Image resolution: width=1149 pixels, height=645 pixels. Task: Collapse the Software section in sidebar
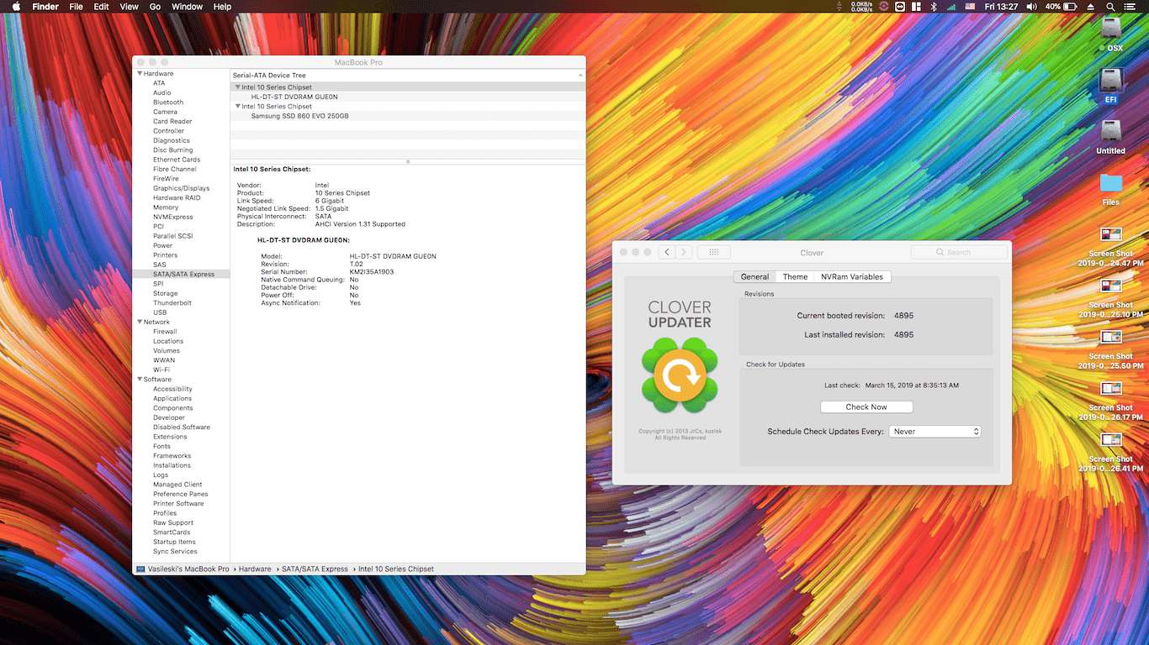point(139,380)
